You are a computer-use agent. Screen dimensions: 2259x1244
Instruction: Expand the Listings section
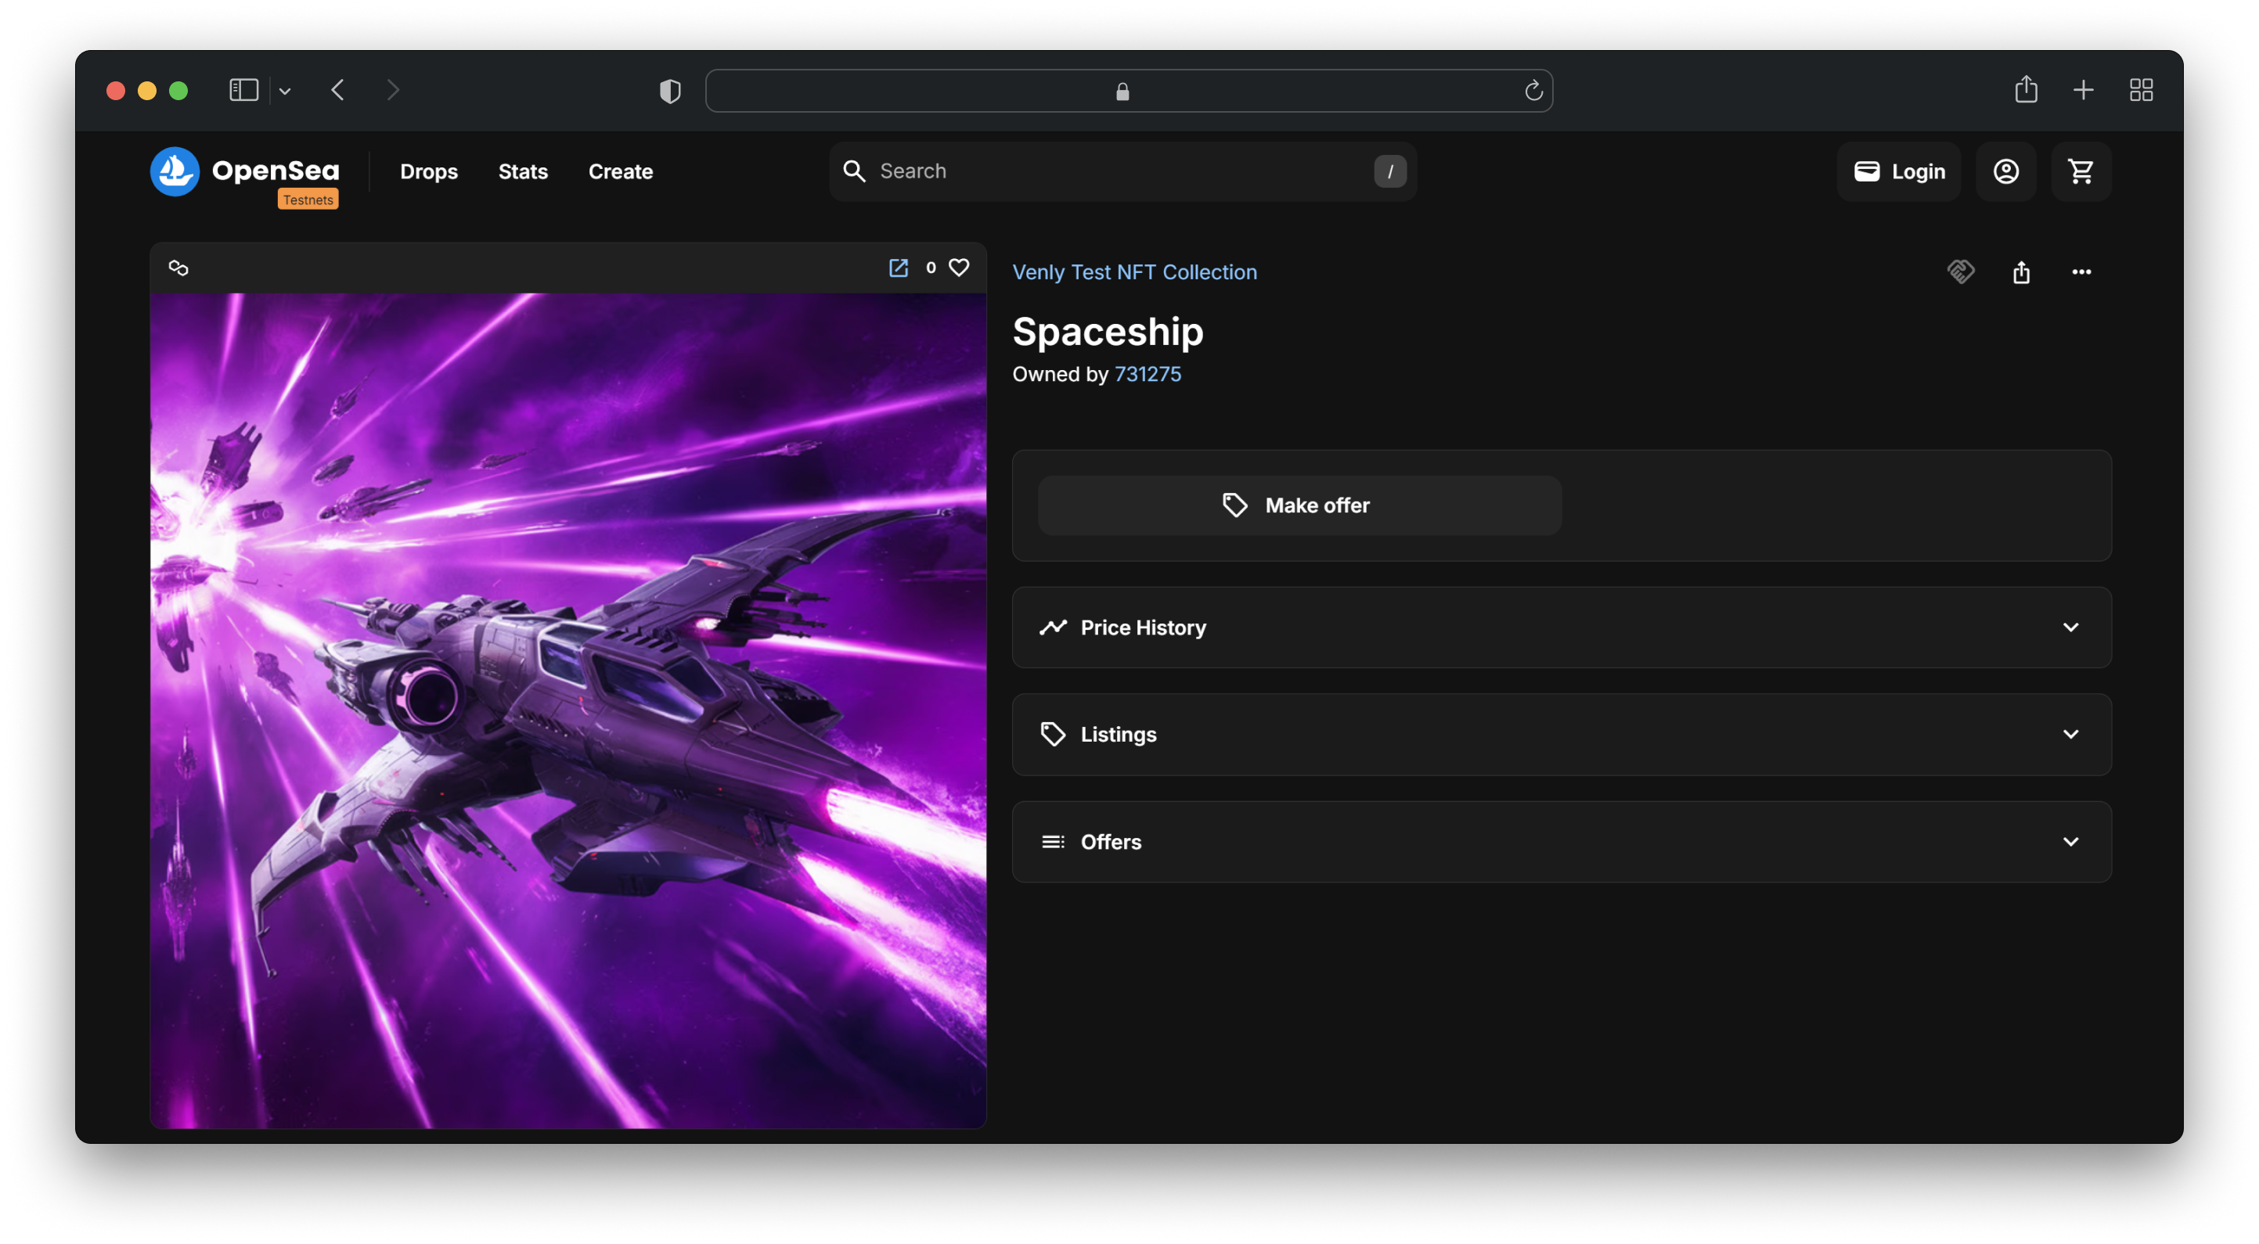pos(1561,734)
